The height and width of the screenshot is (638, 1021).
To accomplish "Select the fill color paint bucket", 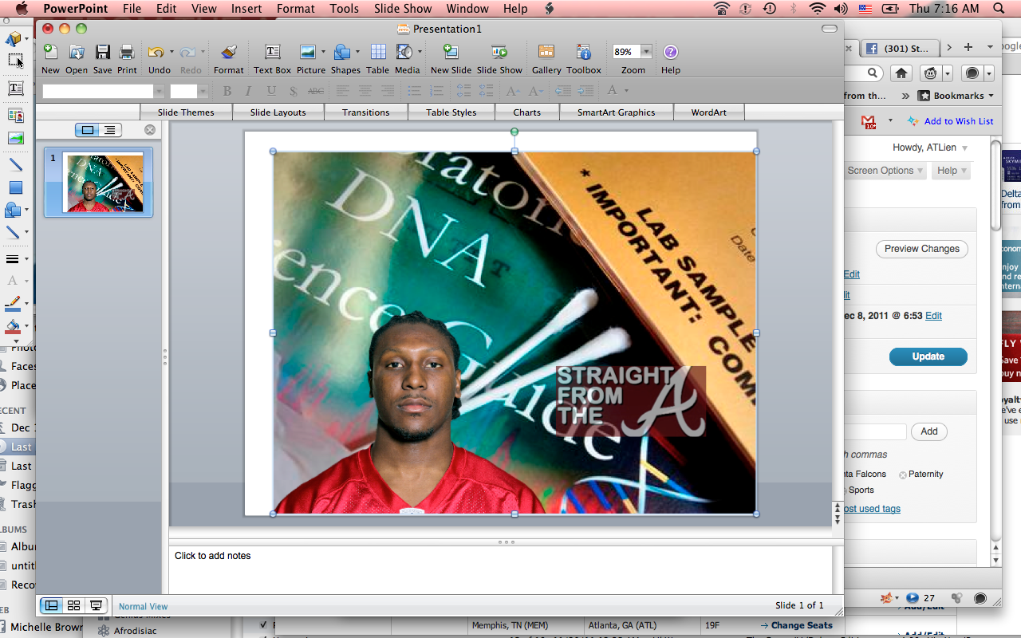I will (x=13, y=326).
